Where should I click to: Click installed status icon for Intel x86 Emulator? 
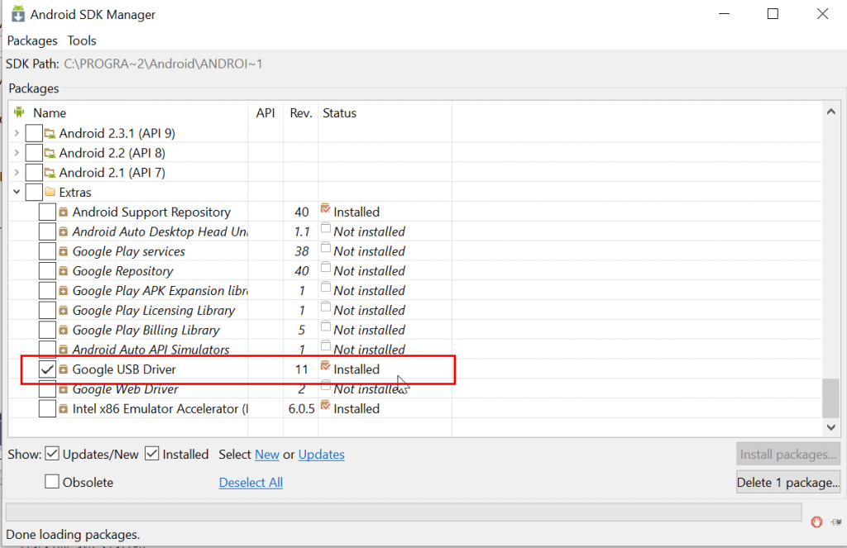[325, 406]
